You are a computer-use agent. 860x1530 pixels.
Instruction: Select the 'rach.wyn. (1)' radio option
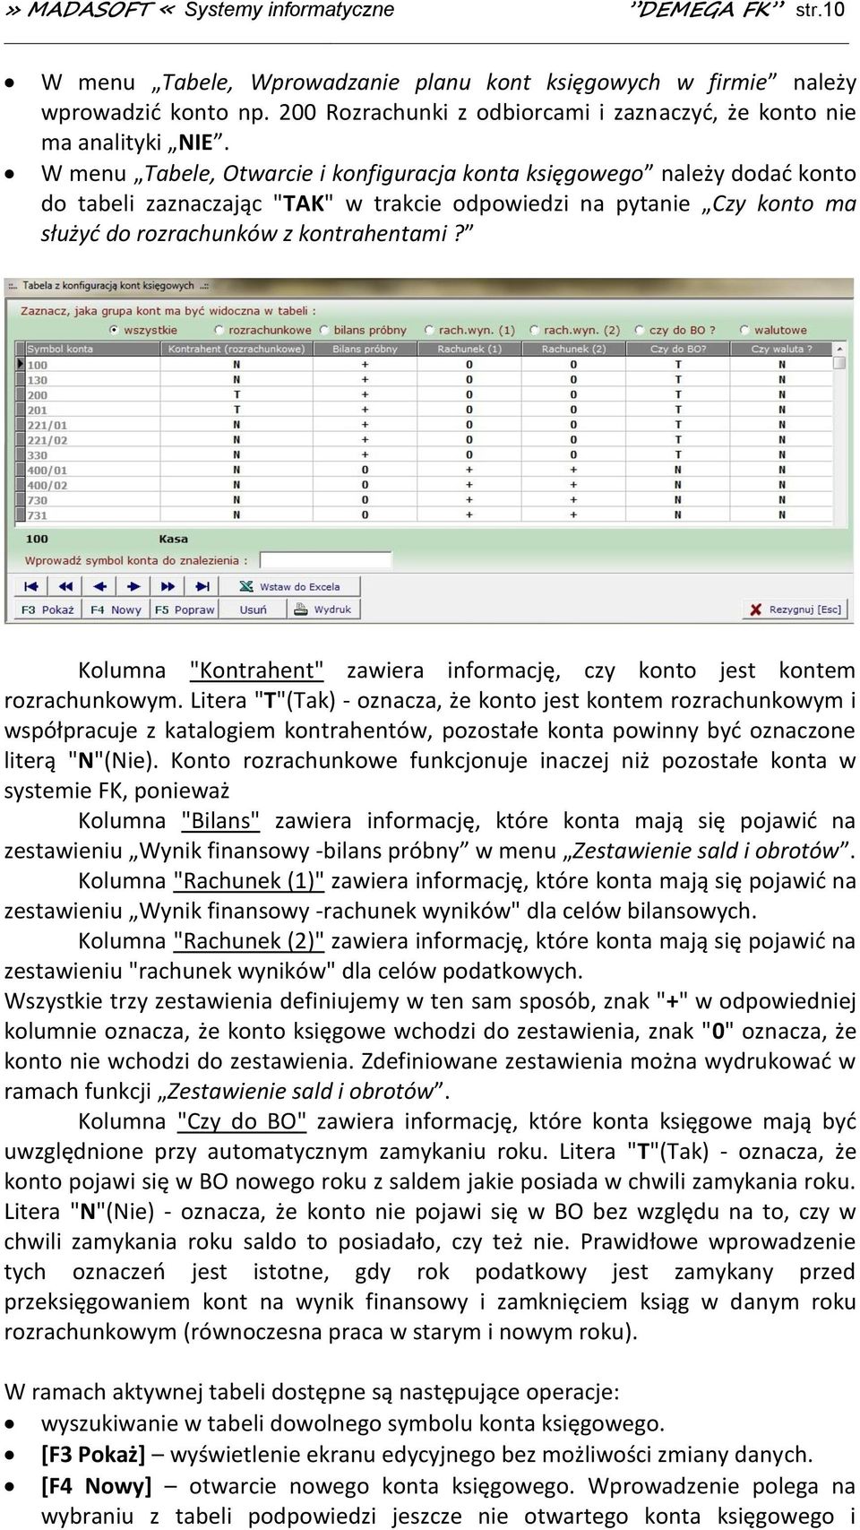(470, 330)
